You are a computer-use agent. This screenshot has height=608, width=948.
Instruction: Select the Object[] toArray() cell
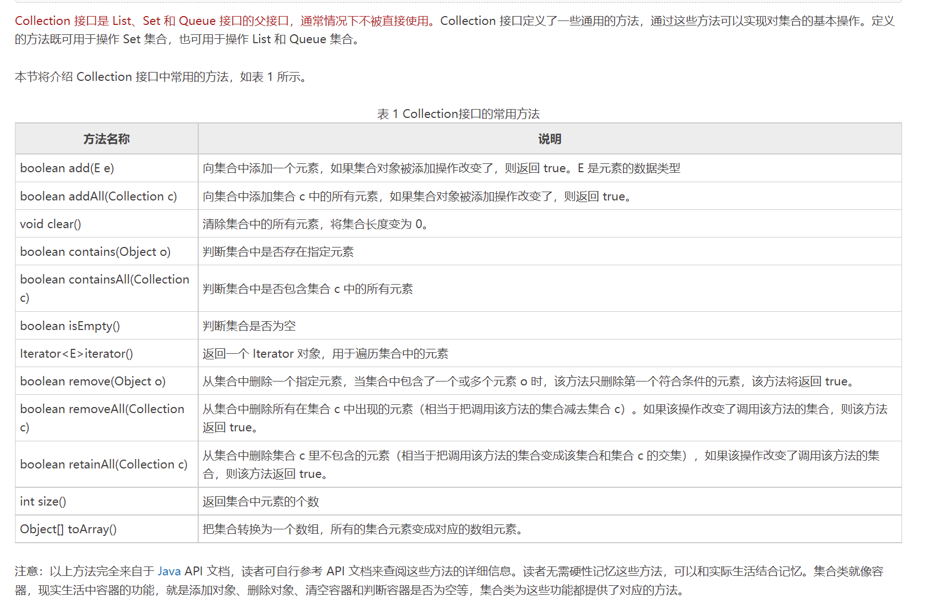[x=106, y=529]
